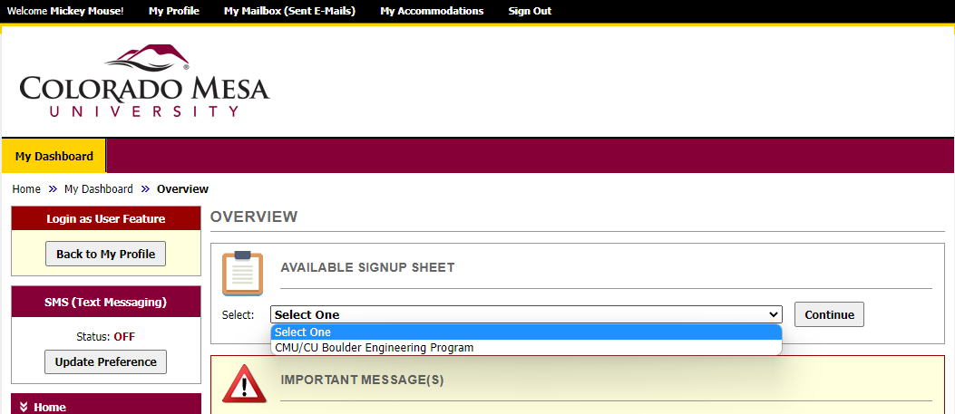Follow the Home breadcrumb link

point(26,189)
